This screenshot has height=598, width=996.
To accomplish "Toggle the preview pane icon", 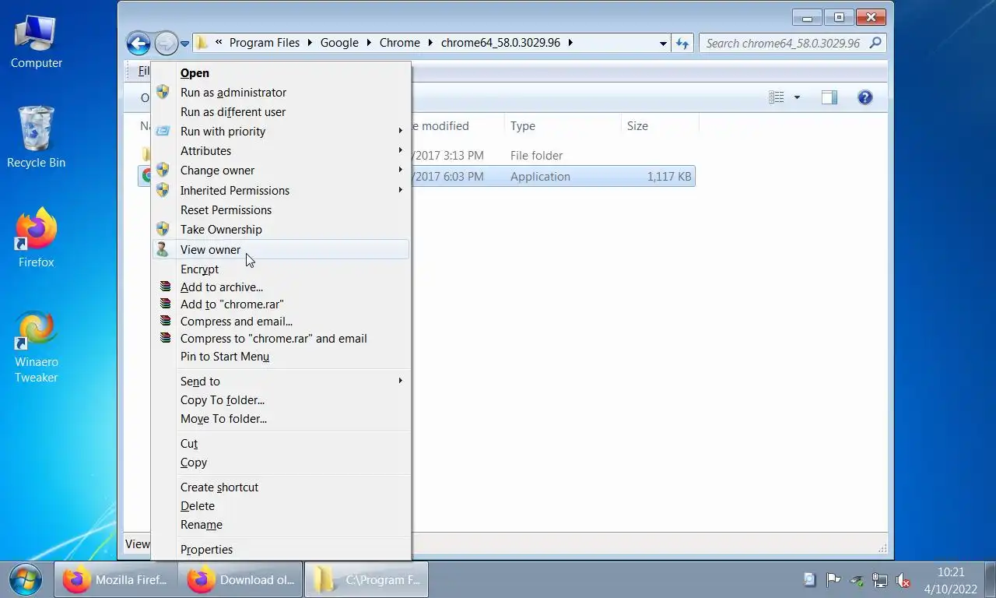I will (829, 97).
